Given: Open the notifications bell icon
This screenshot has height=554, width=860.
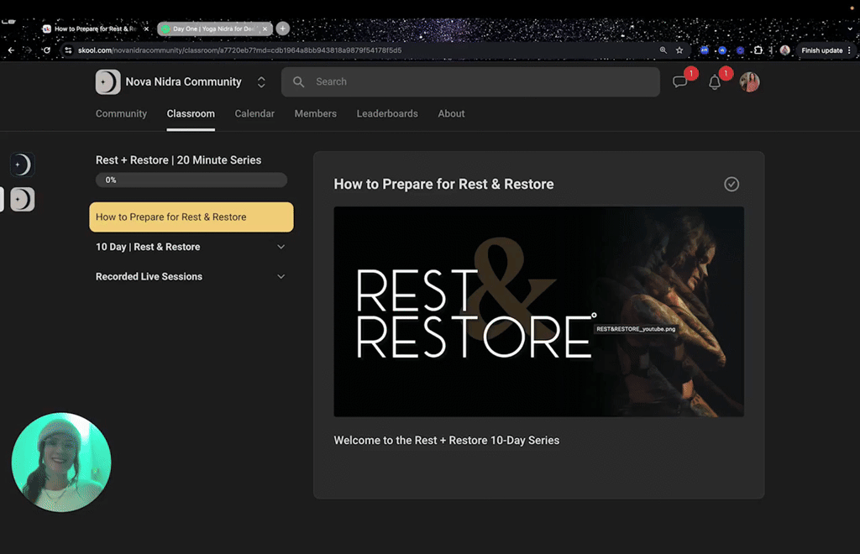Looking at the screenshot, I should (x=715, y=82).
